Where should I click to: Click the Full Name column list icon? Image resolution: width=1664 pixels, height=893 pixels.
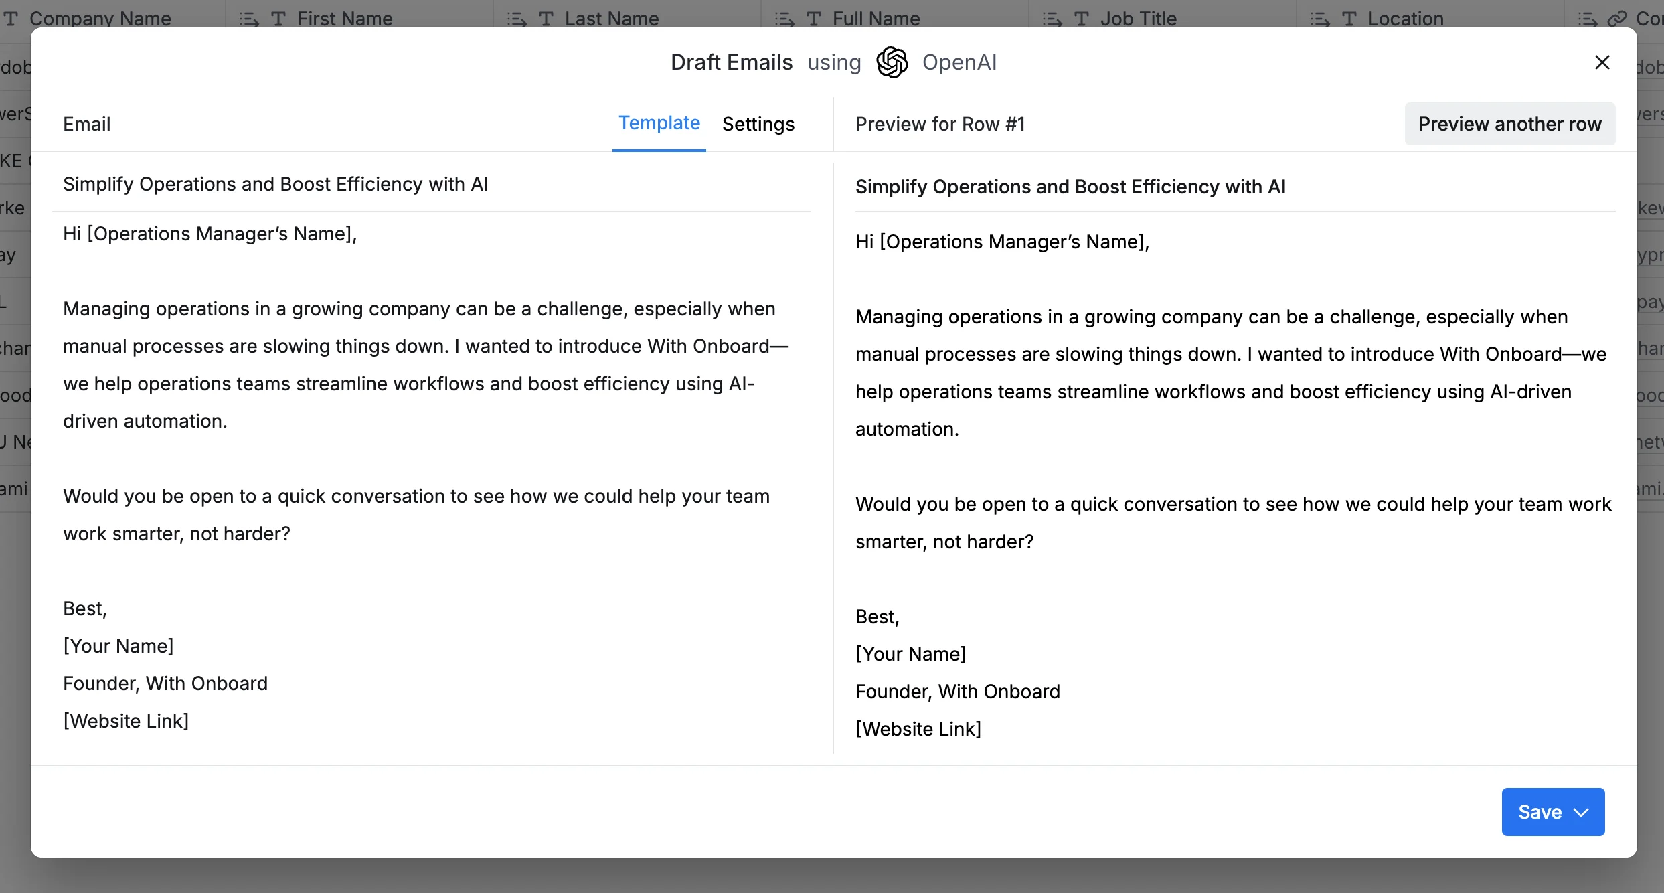(x=784, y=19)
